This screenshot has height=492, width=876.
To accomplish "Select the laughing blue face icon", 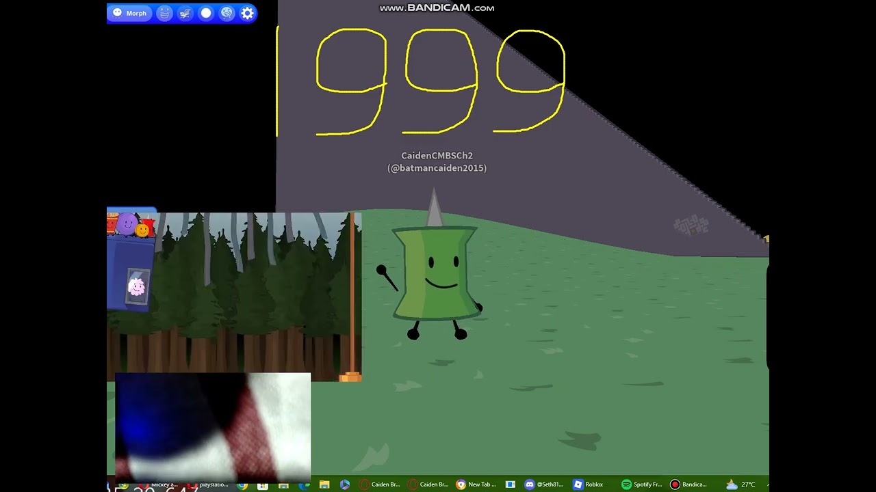I will coord(227,13).
